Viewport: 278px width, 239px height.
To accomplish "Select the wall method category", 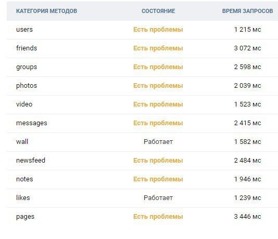I will (x=22, y=141).
